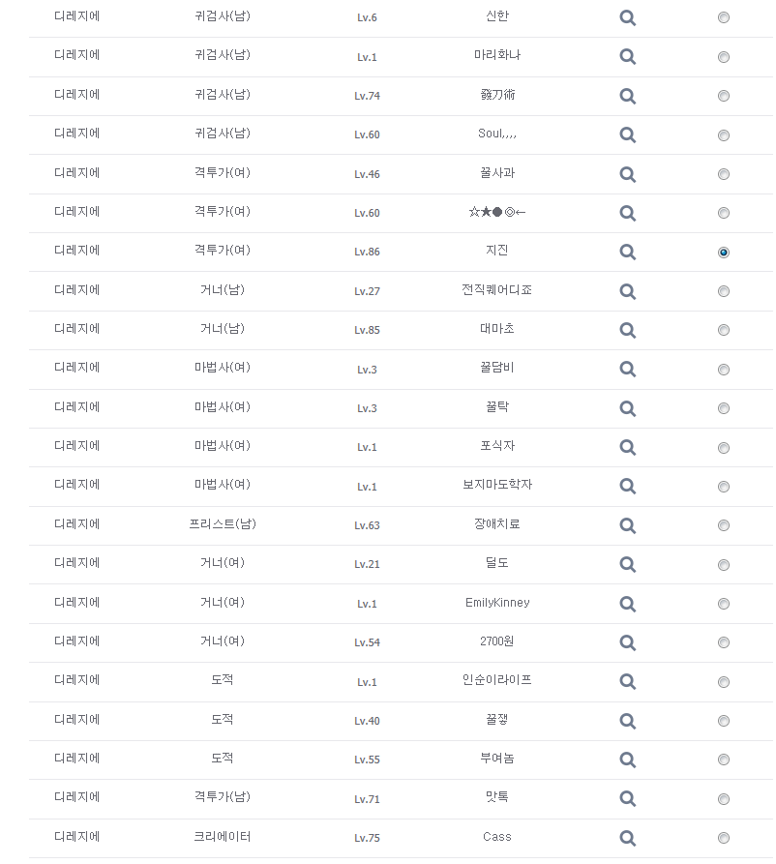
Task: Click the magnifier icon in 지진 row
Action: 628,252
